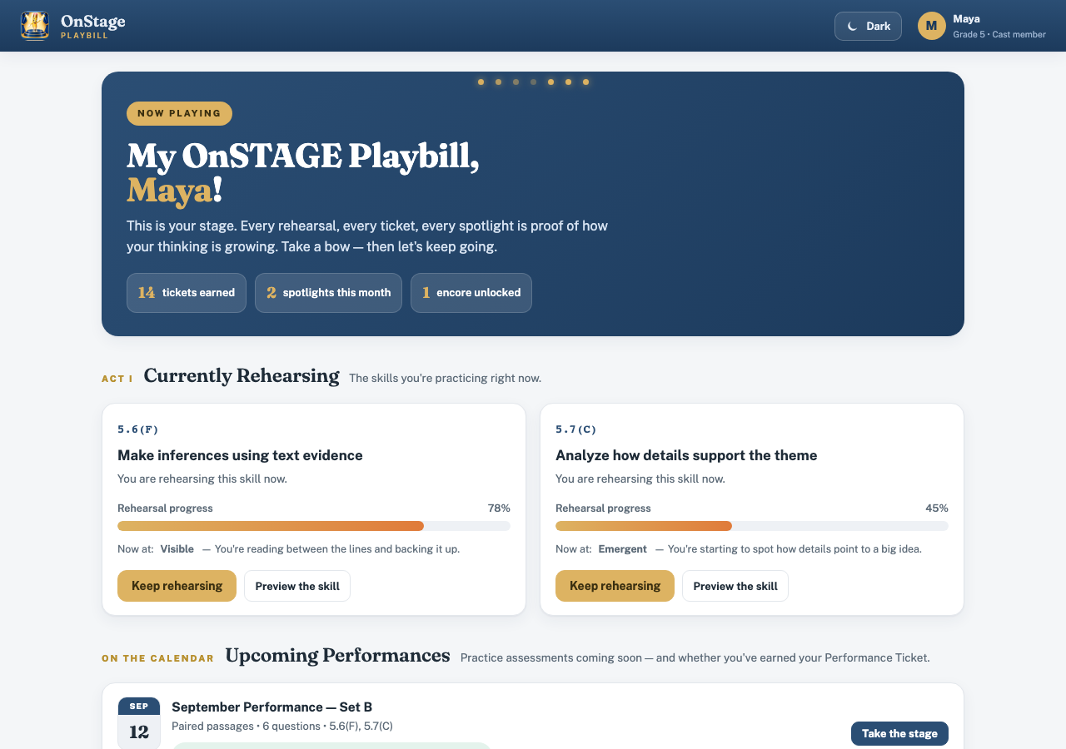Click the 2 spotlights this month badge
This screenshot has width=1066, height=749.
(328, 293)
